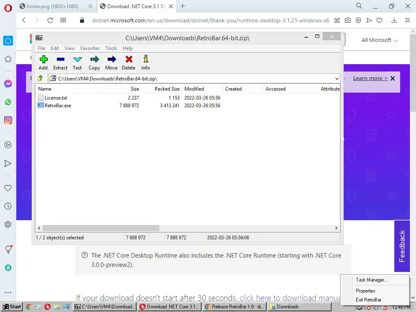
Task: Open the Speed Dial grid button
Action: point(63,20)
